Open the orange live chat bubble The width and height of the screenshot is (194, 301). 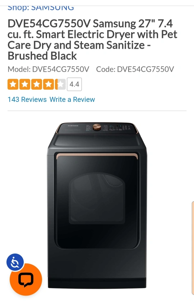[x=26, y=279]
